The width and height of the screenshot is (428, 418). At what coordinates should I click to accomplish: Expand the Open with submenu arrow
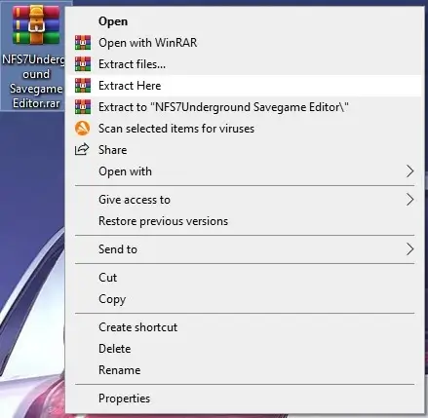410,171
